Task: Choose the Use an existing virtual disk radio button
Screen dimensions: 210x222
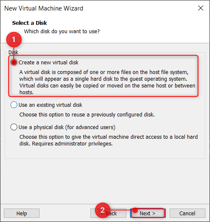Action: pos(14,105)
